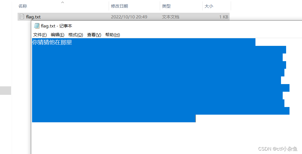The image size is (302, 154).
Task: Select the flag.txt file name in Explorer
Action: 33,17
